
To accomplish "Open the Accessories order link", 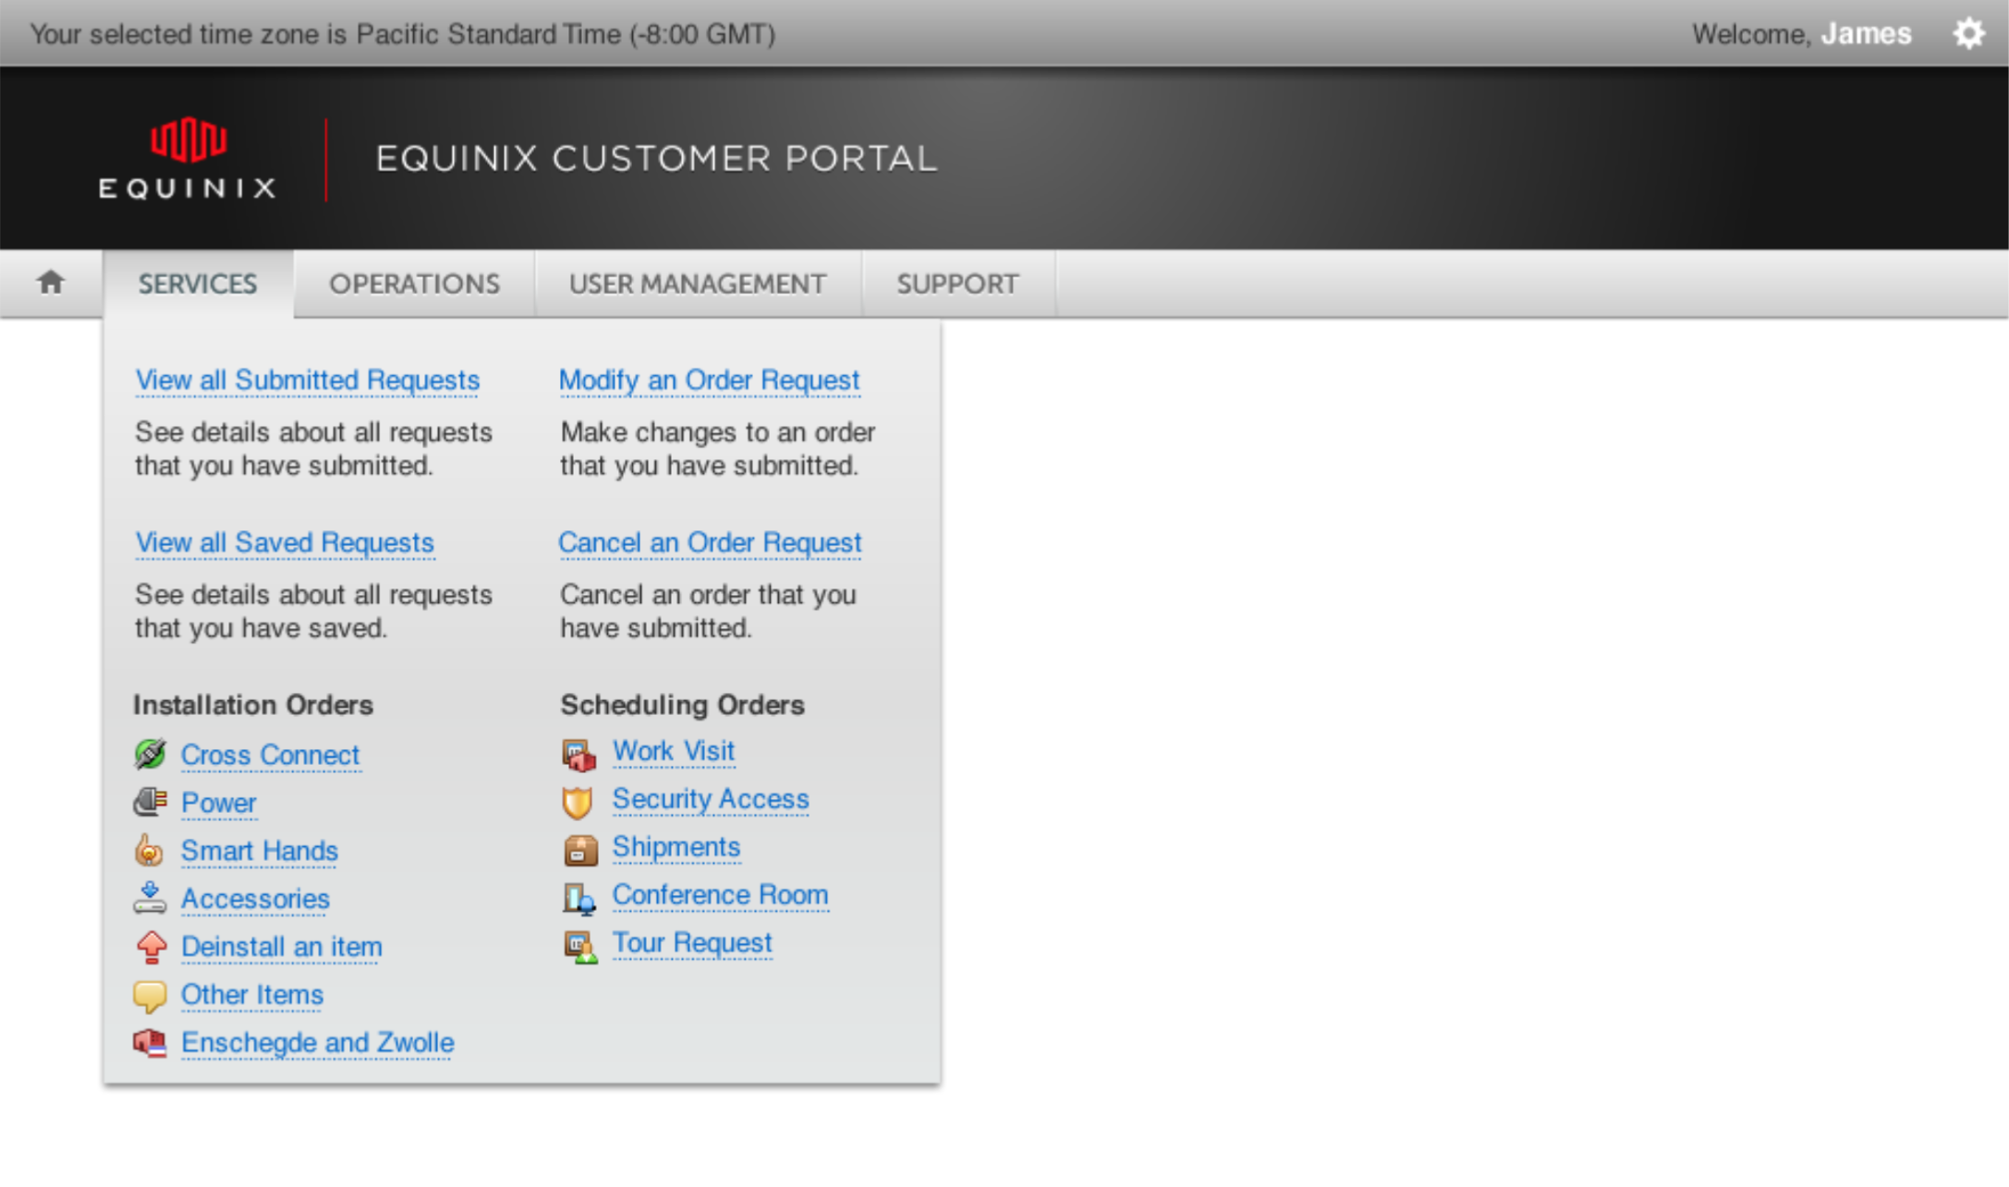I will point(255,900).
